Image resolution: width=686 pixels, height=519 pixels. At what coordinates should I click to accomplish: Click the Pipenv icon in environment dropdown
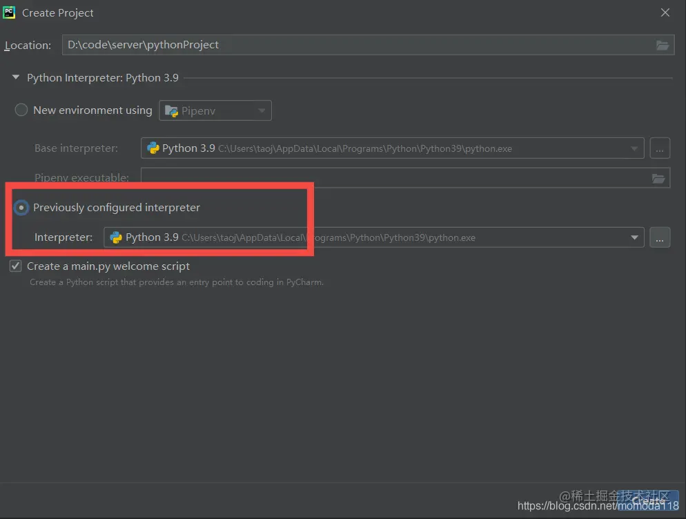pyautogui.click(x=171, y=111)
